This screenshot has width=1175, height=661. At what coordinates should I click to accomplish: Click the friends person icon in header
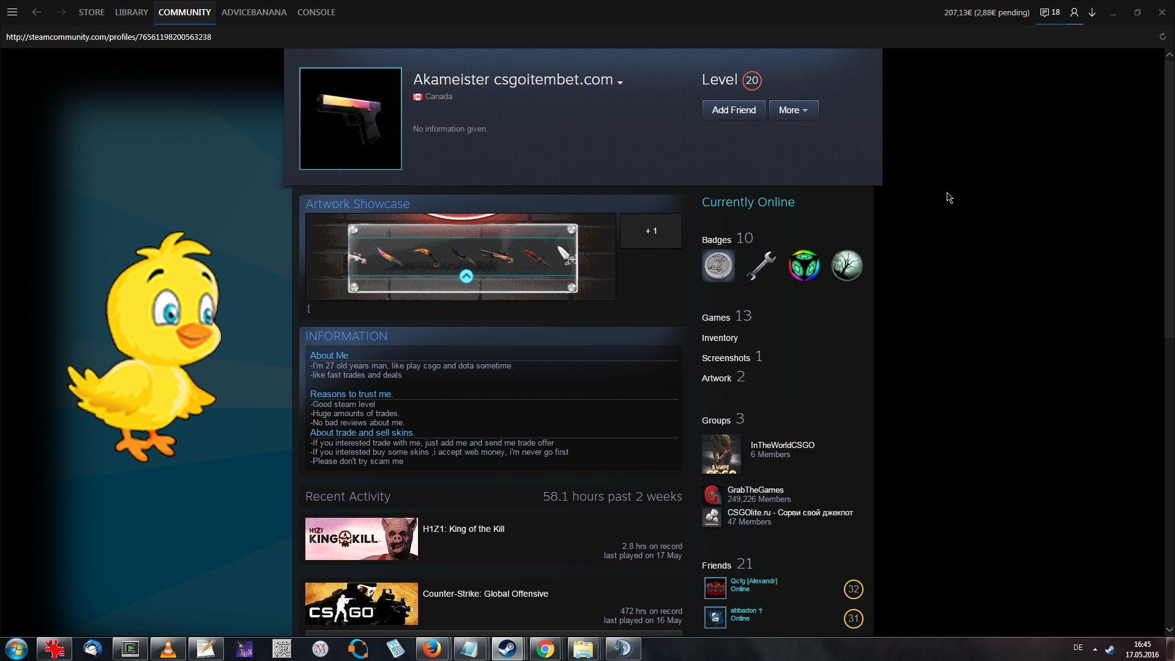1074,12
